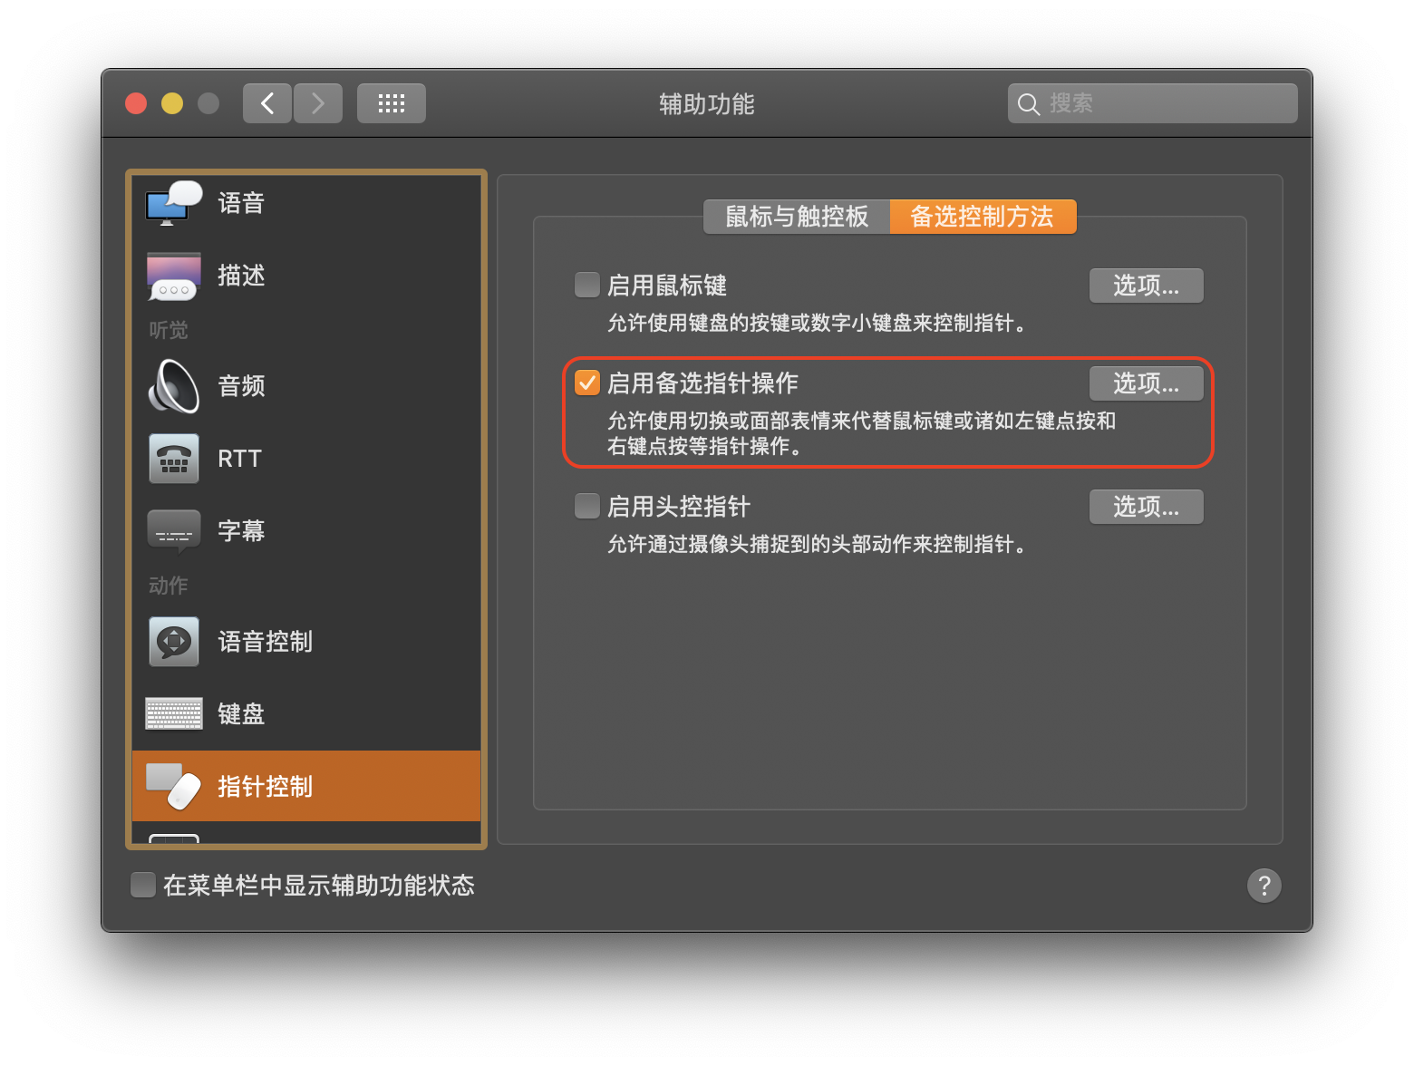Image resolution: width=1414 pixels, height=1066 pixels.
Task: Open 选项 for 启用备选指针操作
Action: (x=1147, y=383)
